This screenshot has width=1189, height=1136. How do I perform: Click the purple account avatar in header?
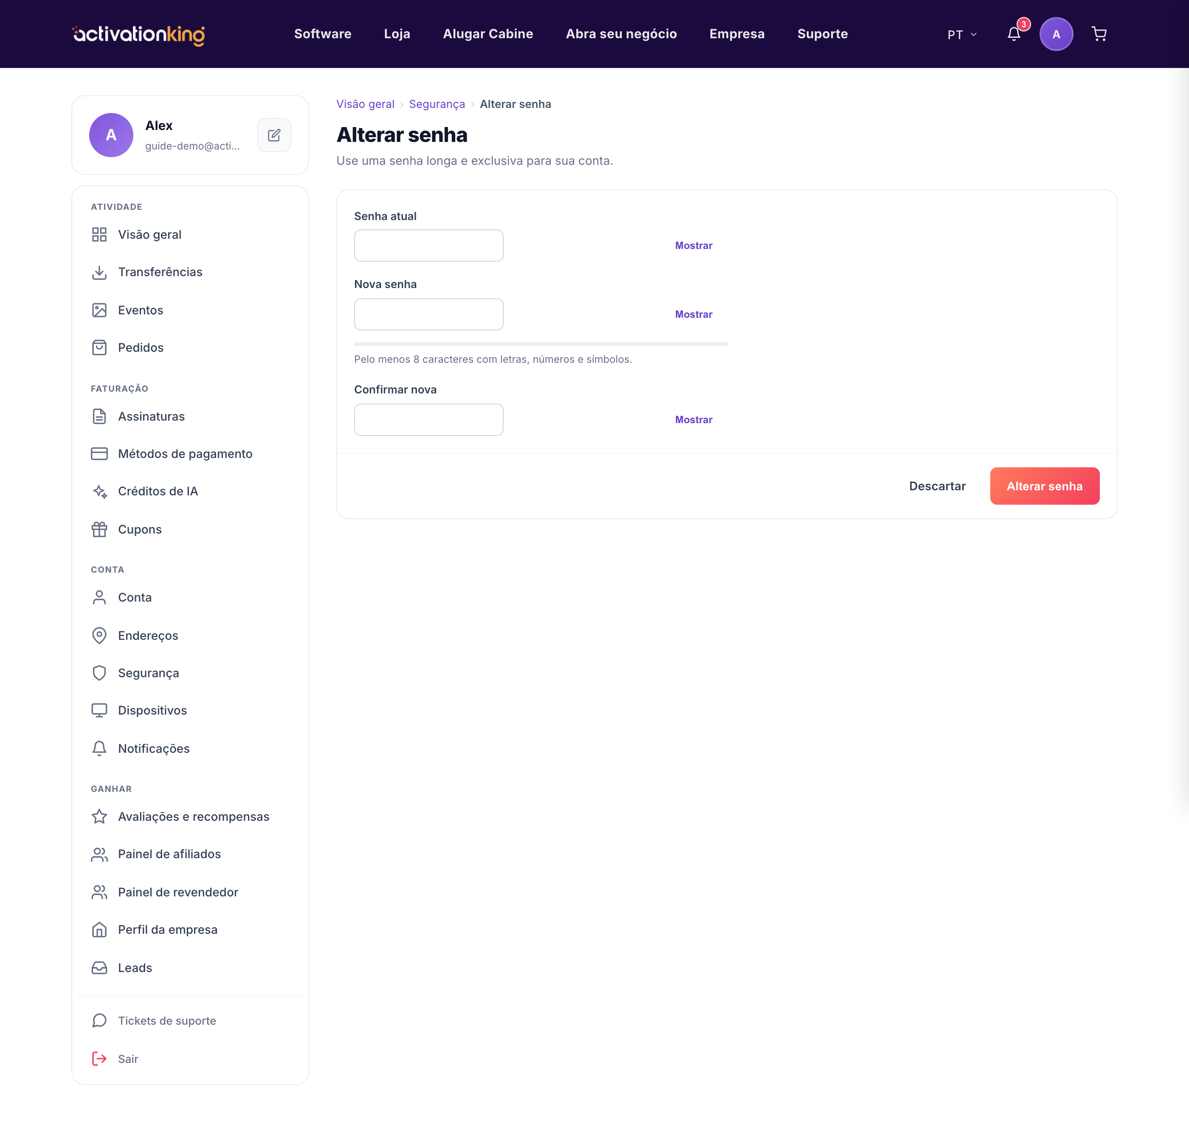coord(1056,34)
